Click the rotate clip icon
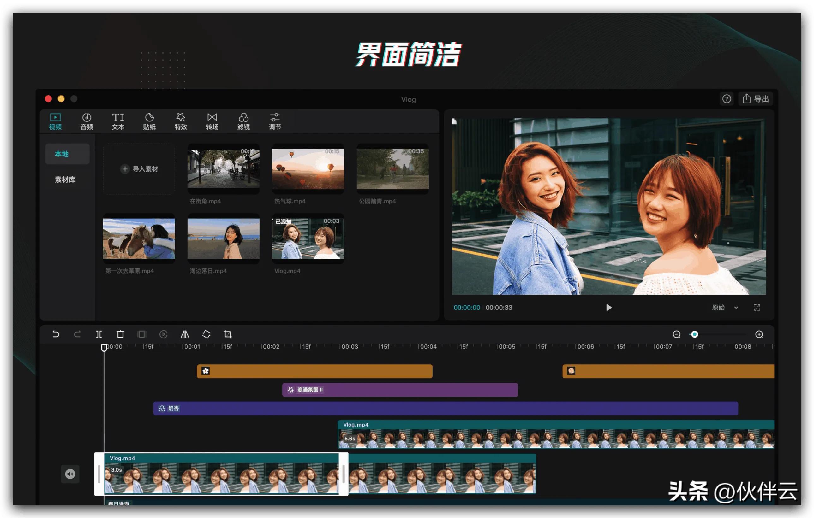814x518 pixels. (206, 334)
